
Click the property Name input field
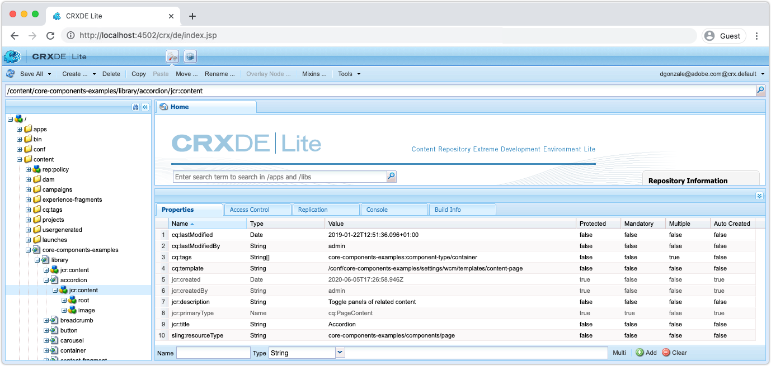pyautogui.click(x=213, y=353)
